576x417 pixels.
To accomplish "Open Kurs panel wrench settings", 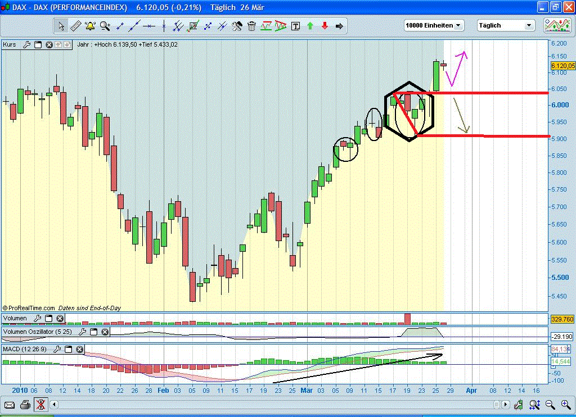I will (27, 44).
